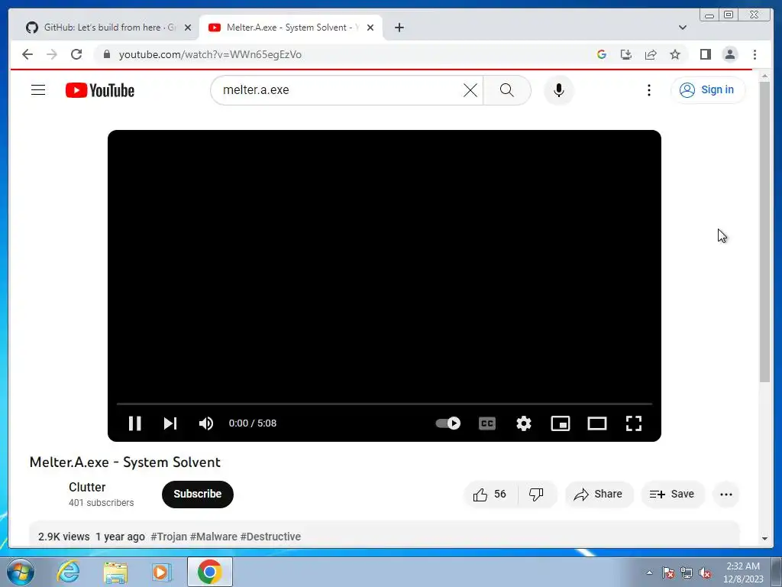The image size is (782, 587).
Task: Pause the video playback
Action: tap(134, 423)
